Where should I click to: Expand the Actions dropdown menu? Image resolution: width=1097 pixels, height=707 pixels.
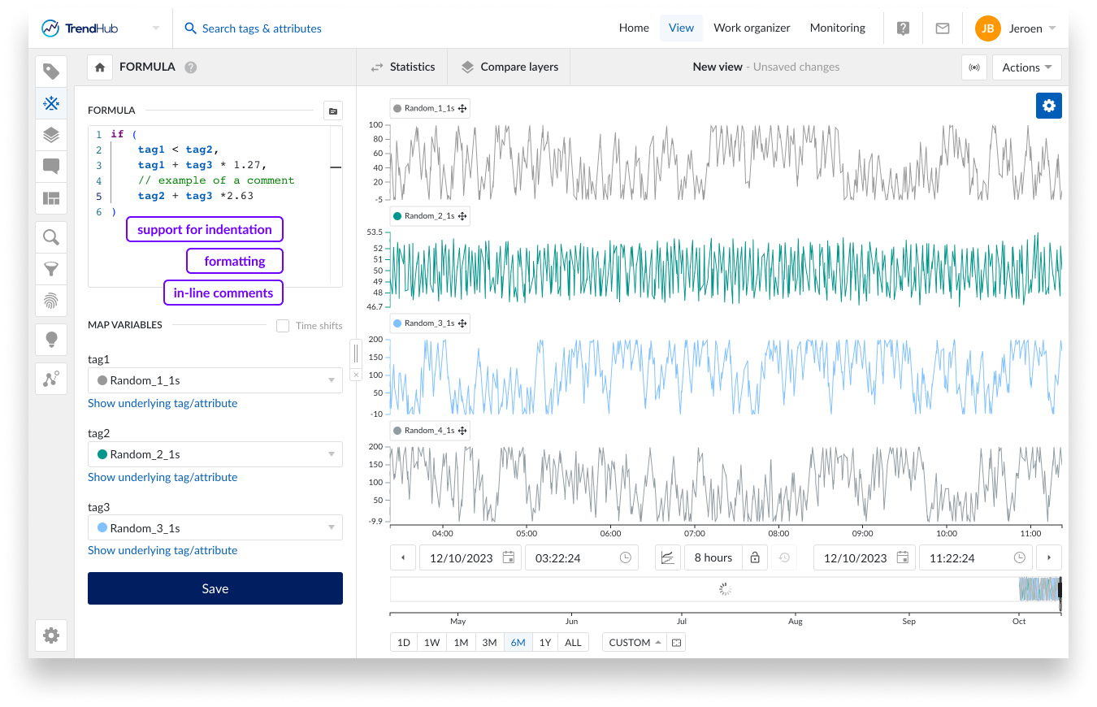(1026, 67)
